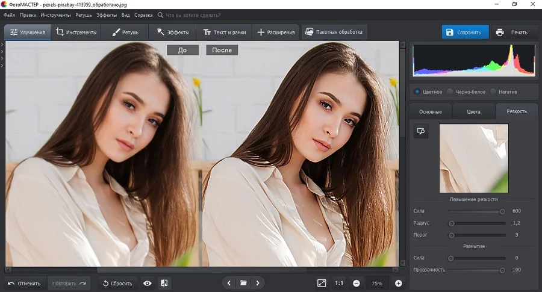The height and width of the screenshot is (292, 542).
Task: Open the Ретушь toolbar section
Action: tap(125, 32)
